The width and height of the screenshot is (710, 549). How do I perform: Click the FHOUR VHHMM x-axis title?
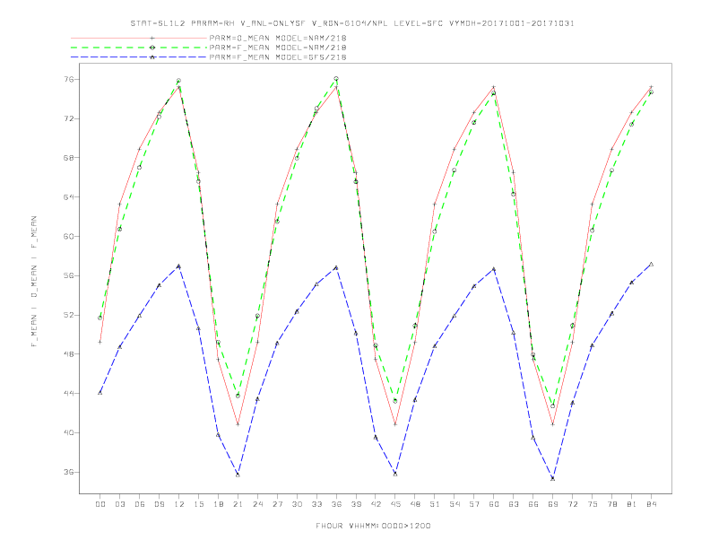(x=373, y=526)
